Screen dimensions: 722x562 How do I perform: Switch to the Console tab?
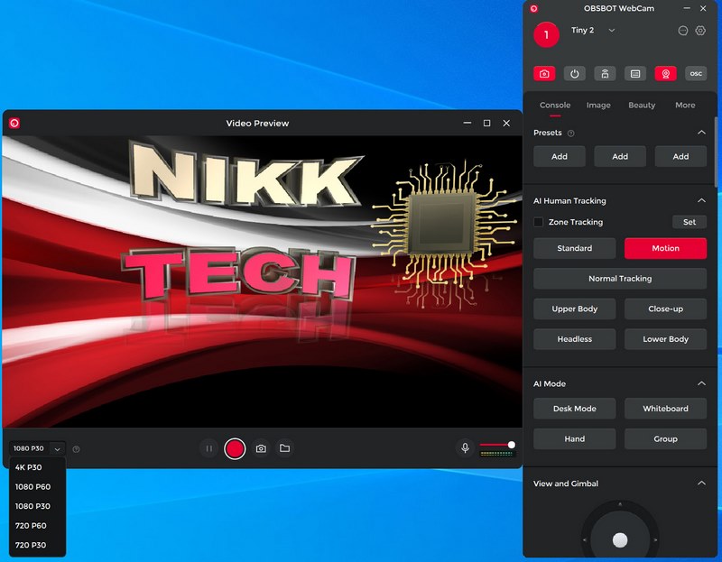coord(555,106)
